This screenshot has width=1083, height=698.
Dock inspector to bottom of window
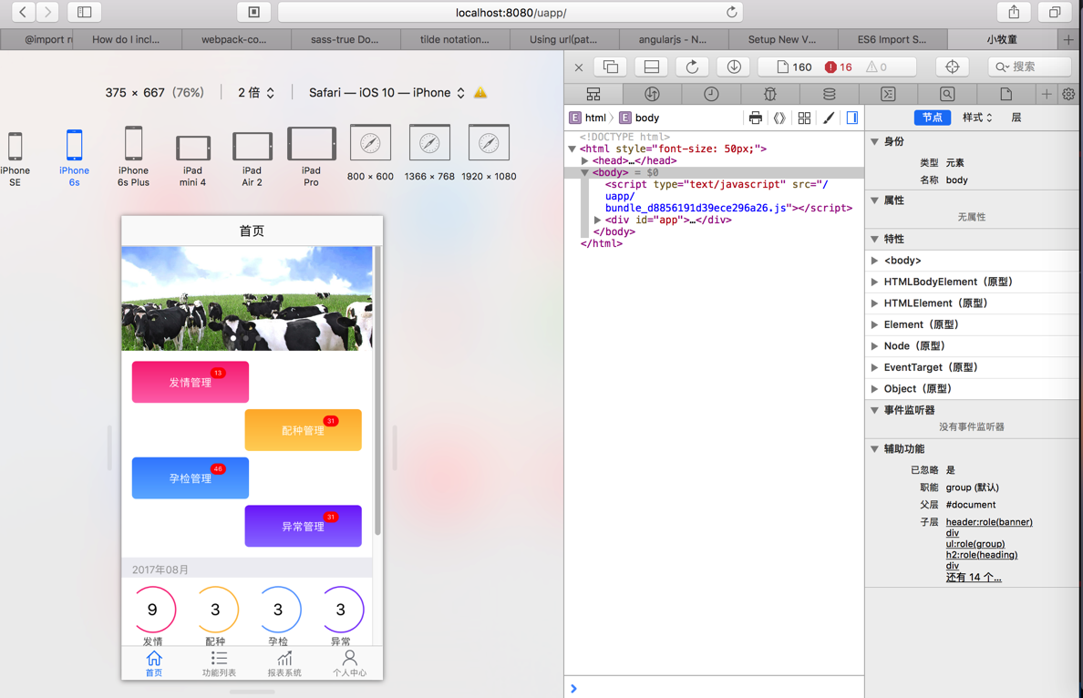(x=651, y=67)
